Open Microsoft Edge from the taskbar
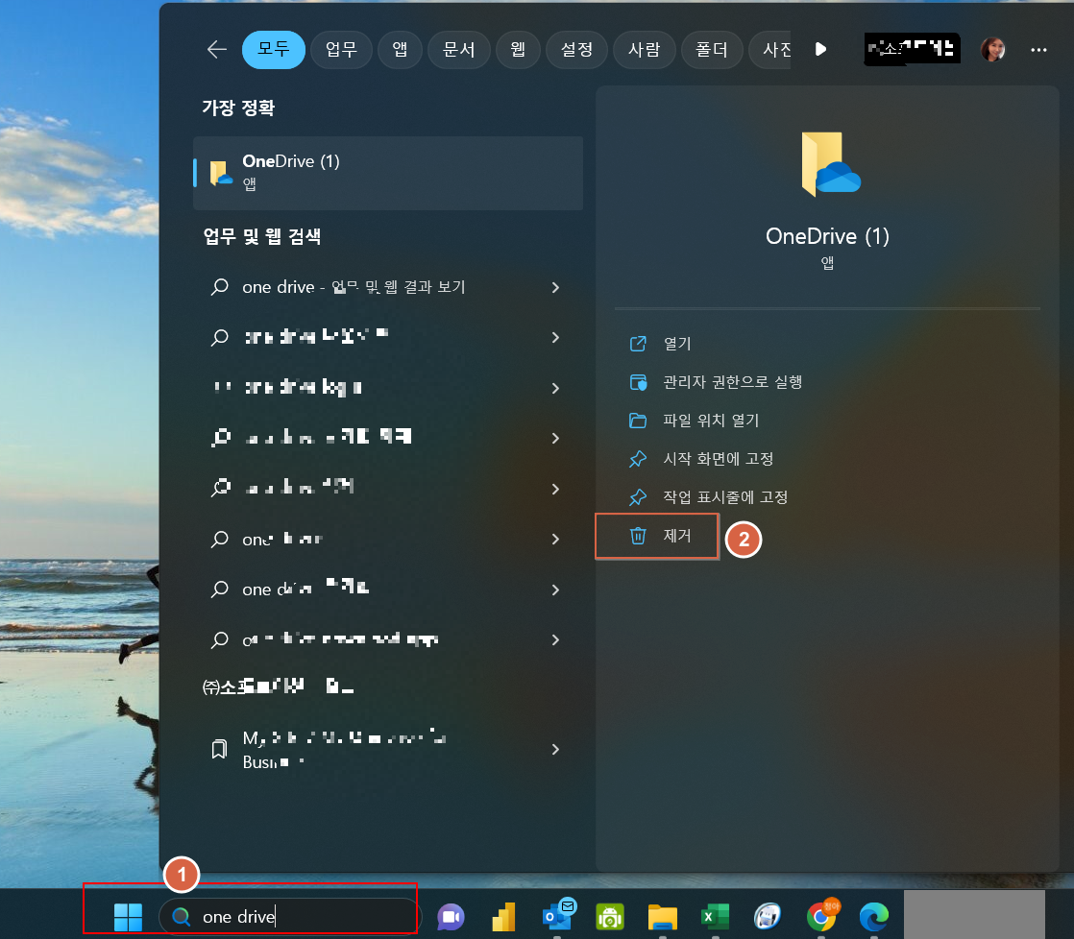 [874, 919]
